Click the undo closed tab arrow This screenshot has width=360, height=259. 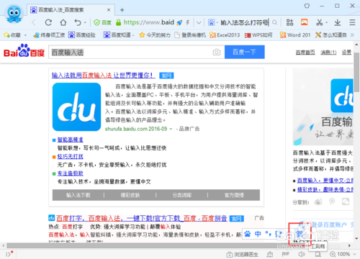coord(78,22)
